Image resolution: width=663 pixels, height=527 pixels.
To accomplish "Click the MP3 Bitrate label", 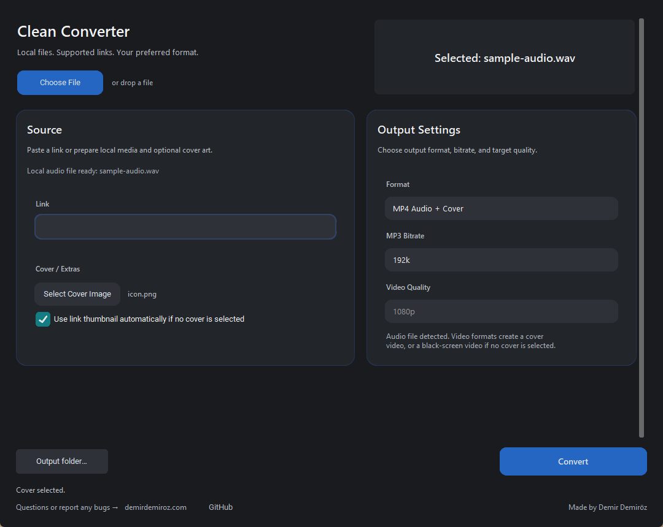I will (405, 236).
